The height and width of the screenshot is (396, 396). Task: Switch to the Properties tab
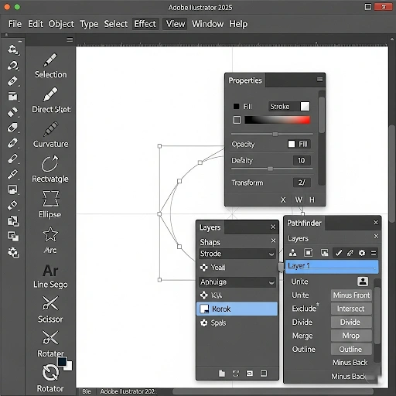tap(245, 80)
